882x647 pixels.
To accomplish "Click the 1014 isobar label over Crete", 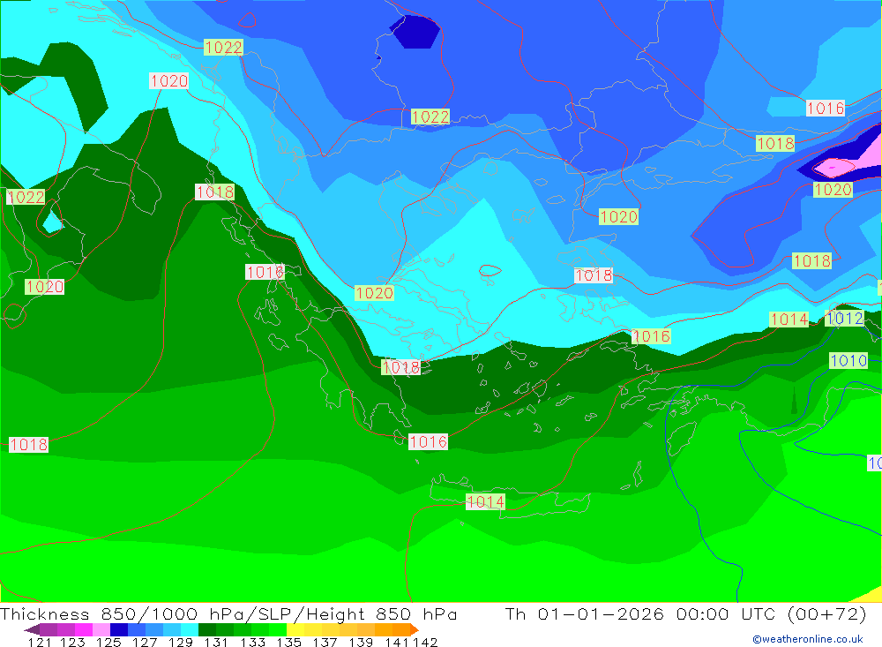I will (x=485, y=501).
